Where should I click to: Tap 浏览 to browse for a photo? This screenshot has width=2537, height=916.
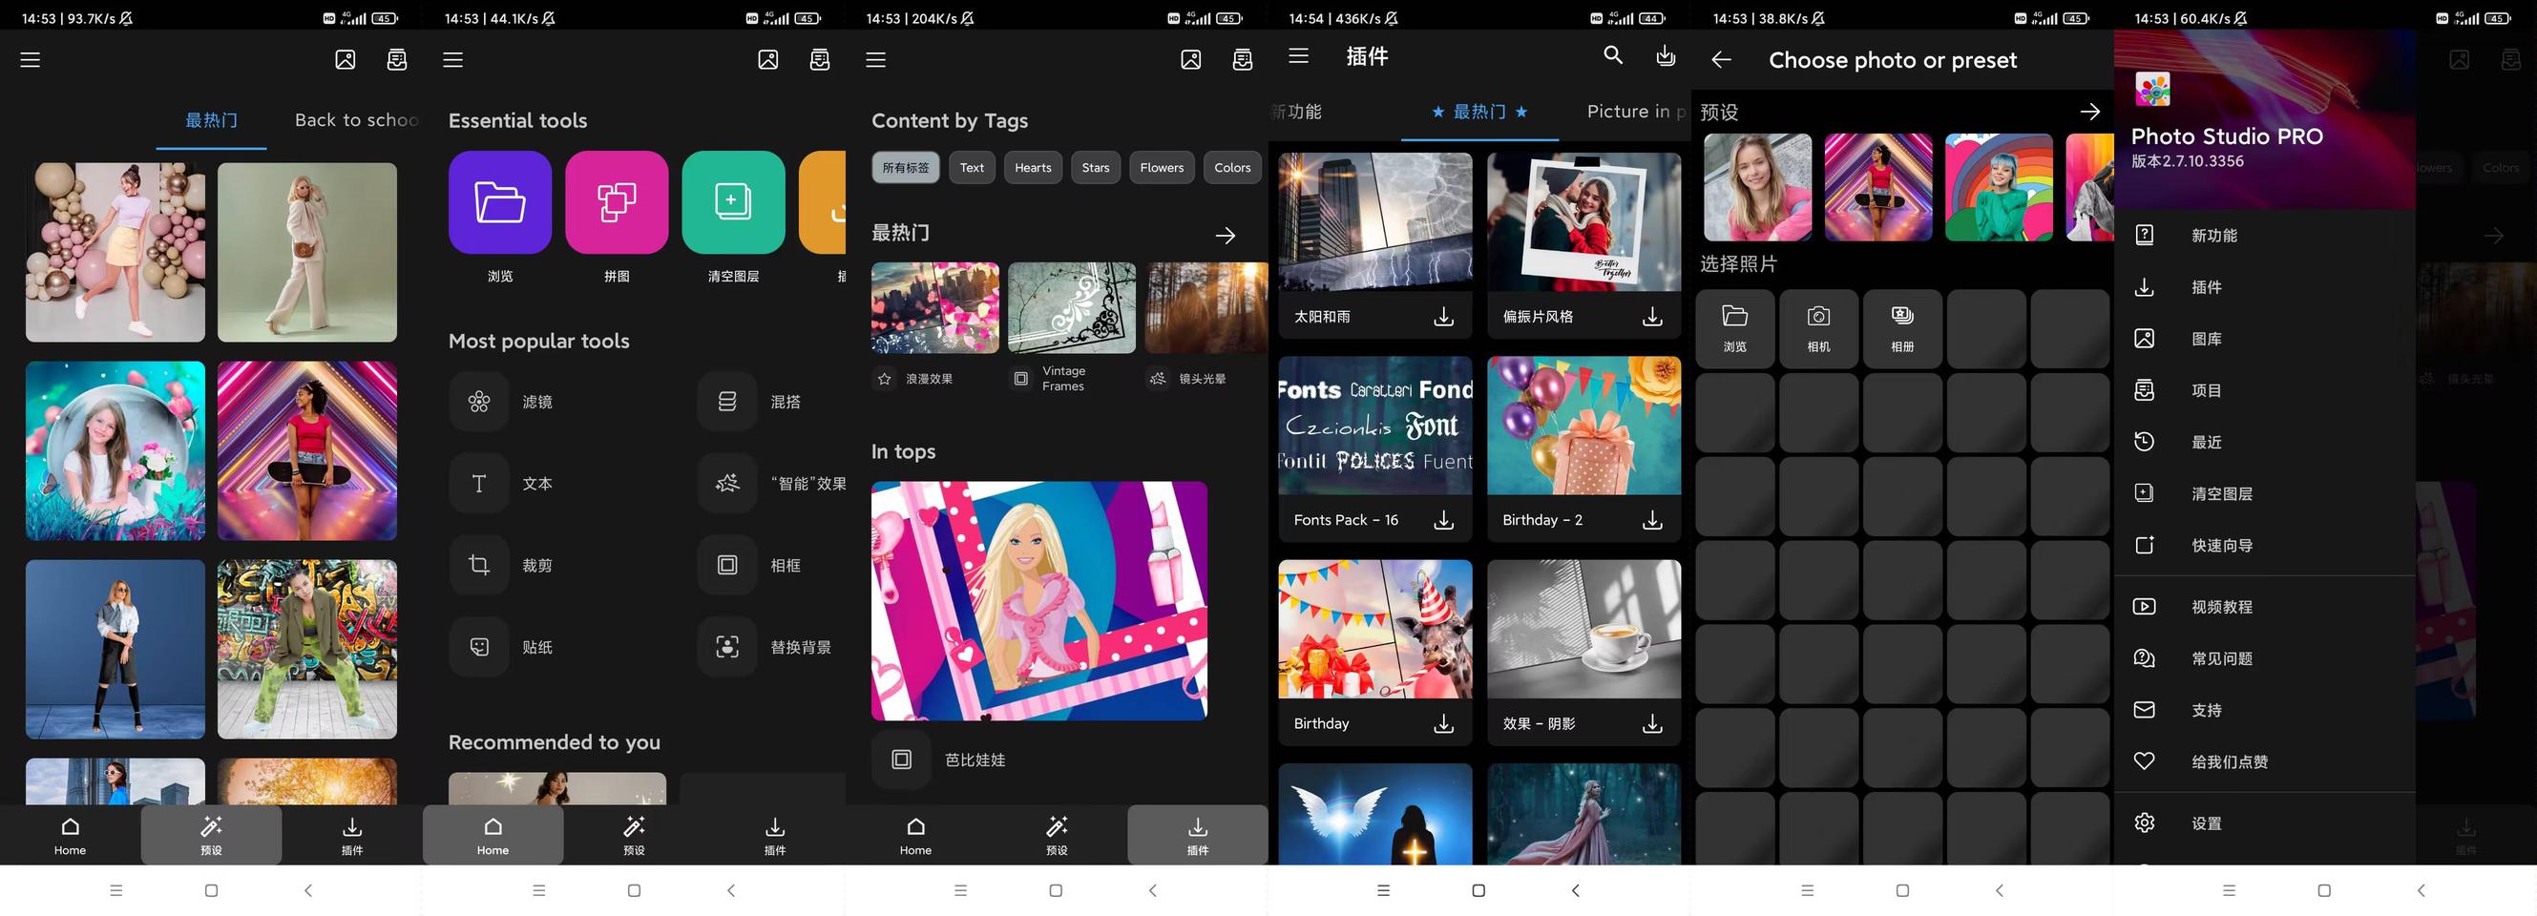click(1733, 328)
